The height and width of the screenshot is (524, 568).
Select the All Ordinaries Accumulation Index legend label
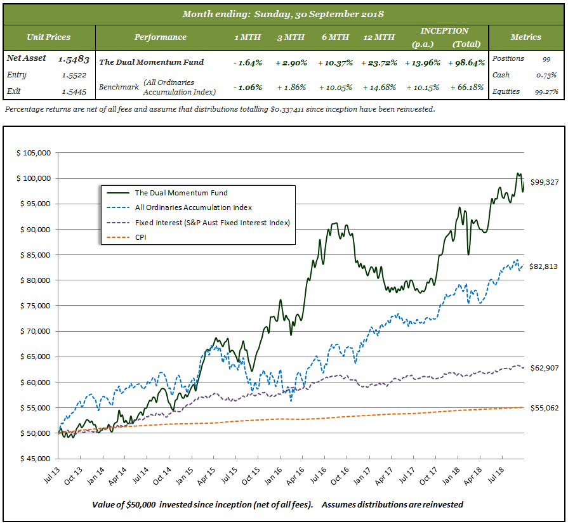tap(193, 207)
